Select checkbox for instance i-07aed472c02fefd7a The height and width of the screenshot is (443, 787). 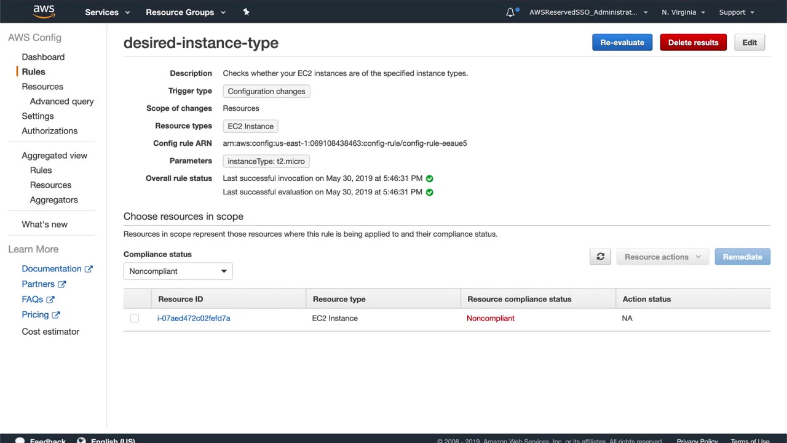tap(135, 318)
